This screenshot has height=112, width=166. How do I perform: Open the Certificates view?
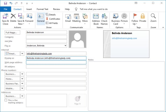tap(53, 19)
